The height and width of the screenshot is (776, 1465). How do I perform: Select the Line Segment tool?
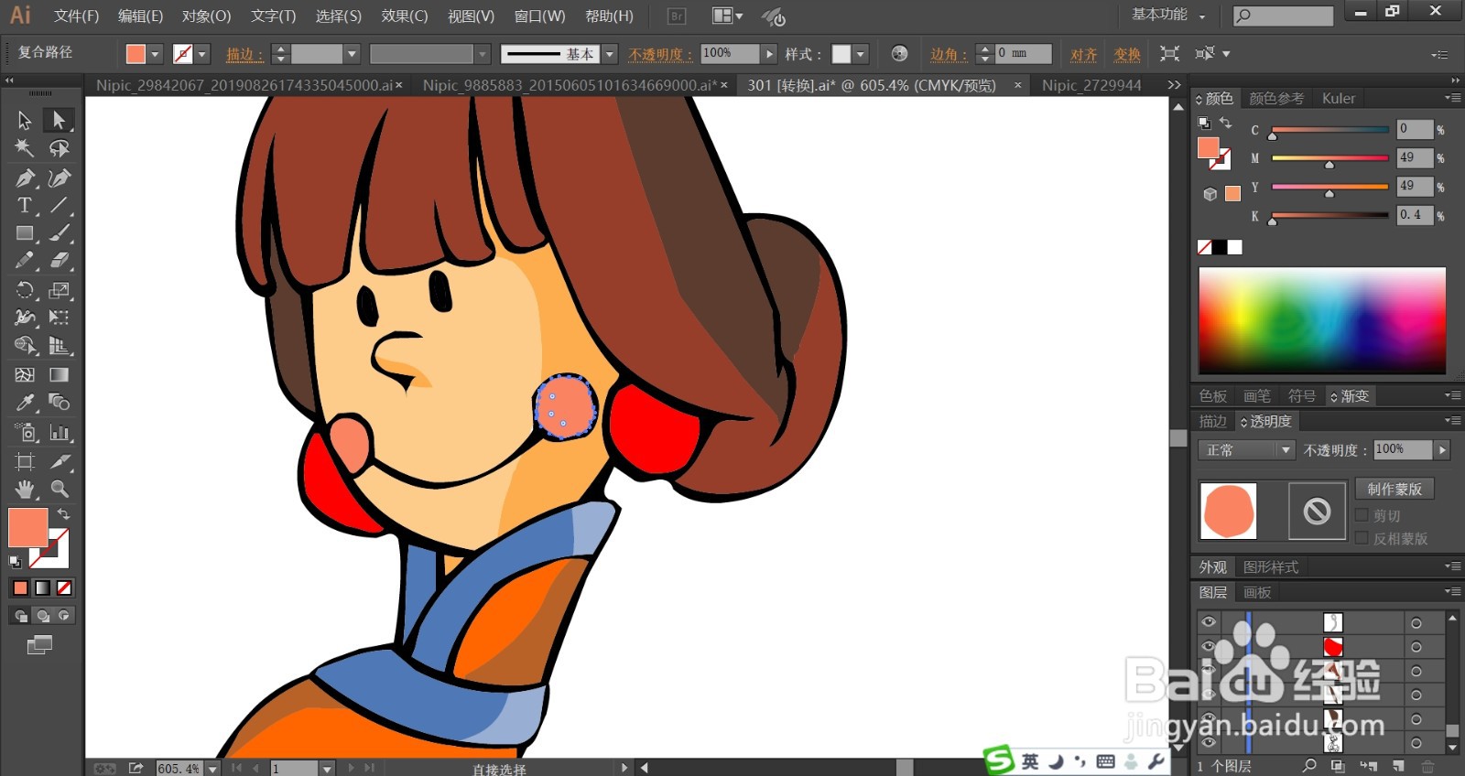point(59,205)
